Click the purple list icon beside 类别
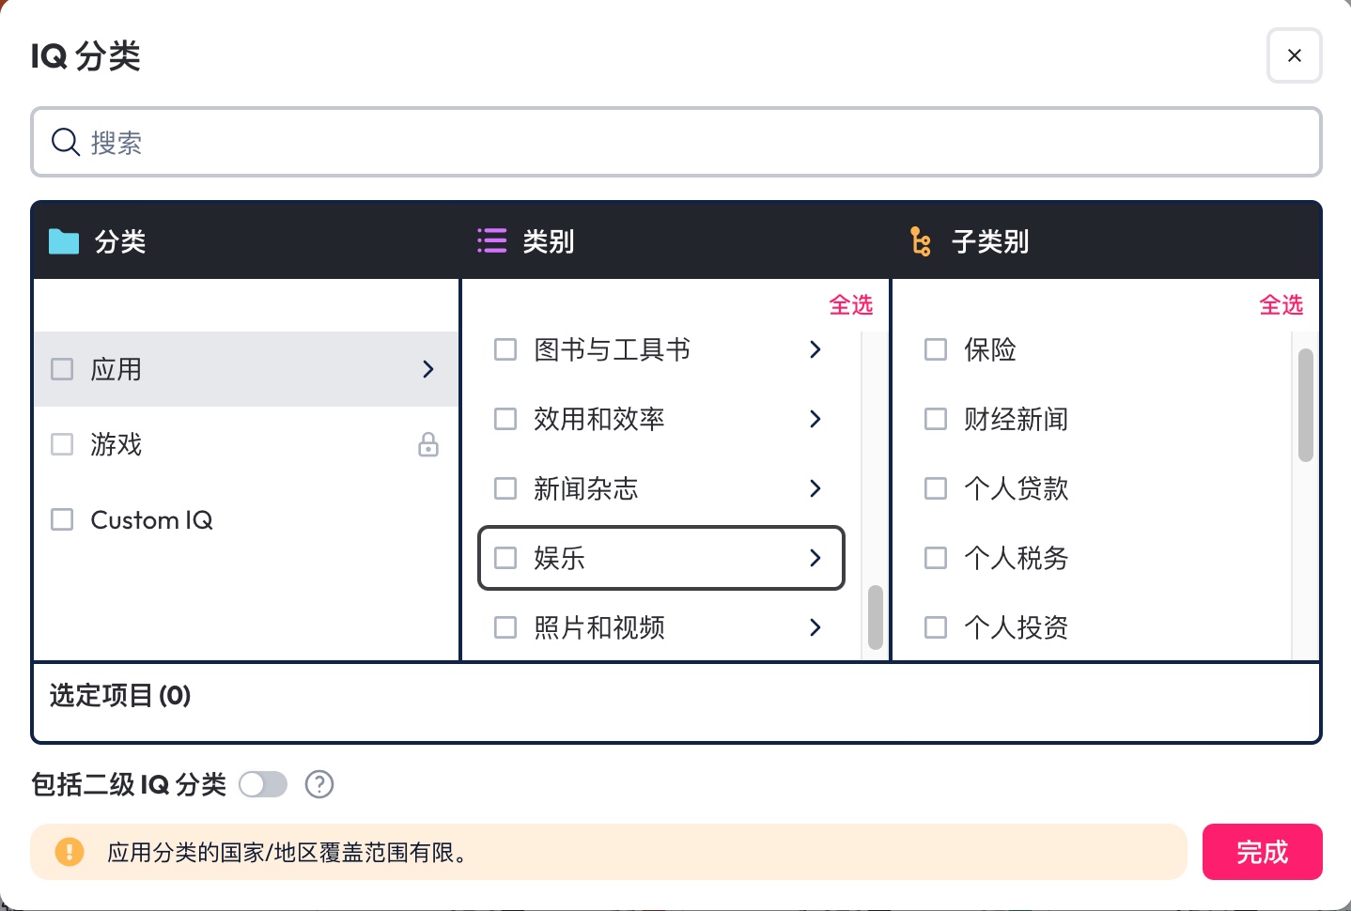The image size is (1351, 911). point(491,241)
